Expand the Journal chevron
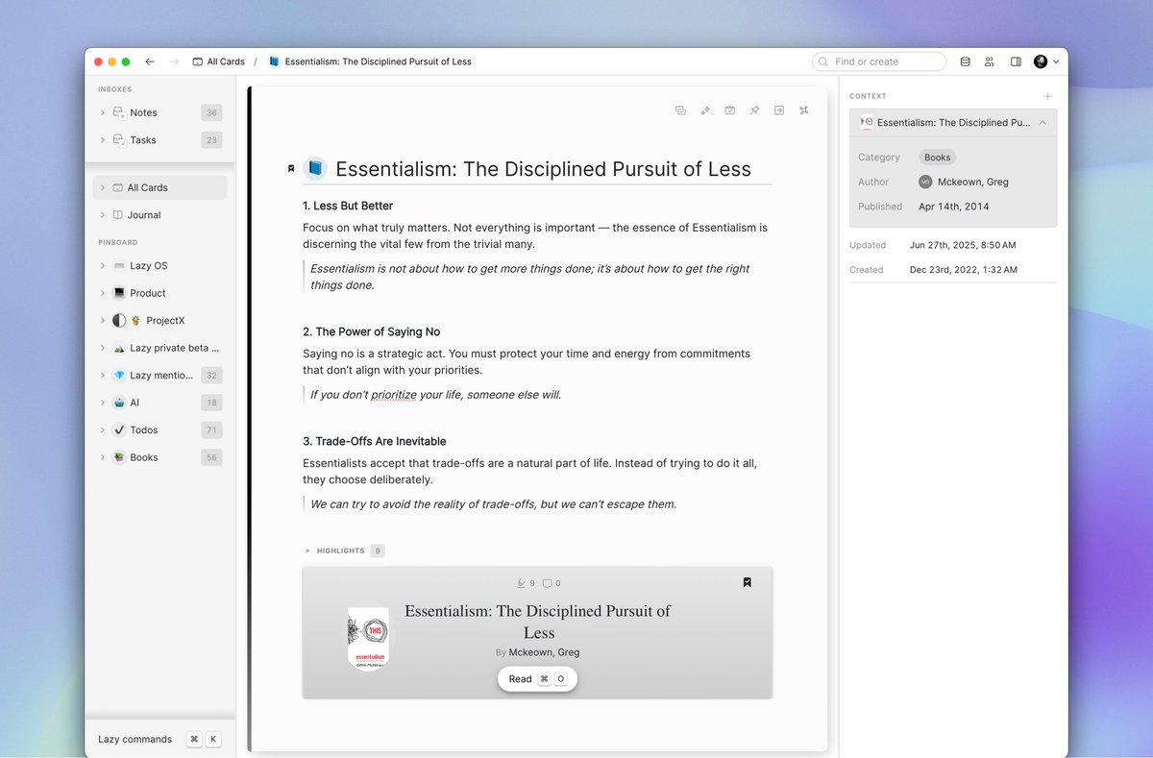The width and height of the screenshot is (1153, 758). (103, 215)
